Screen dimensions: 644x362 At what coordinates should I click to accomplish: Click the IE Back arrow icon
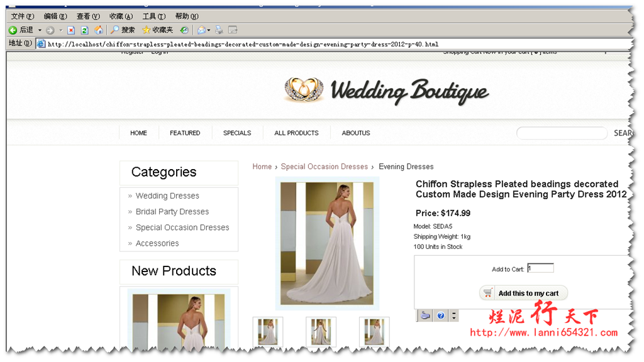[x=13, y=30]
